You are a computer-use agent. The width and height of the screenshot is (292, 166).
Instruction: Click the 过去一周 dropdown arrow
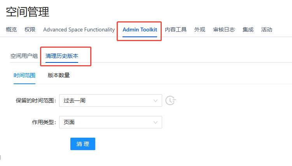pyautogui.click(x=156, y=100)
